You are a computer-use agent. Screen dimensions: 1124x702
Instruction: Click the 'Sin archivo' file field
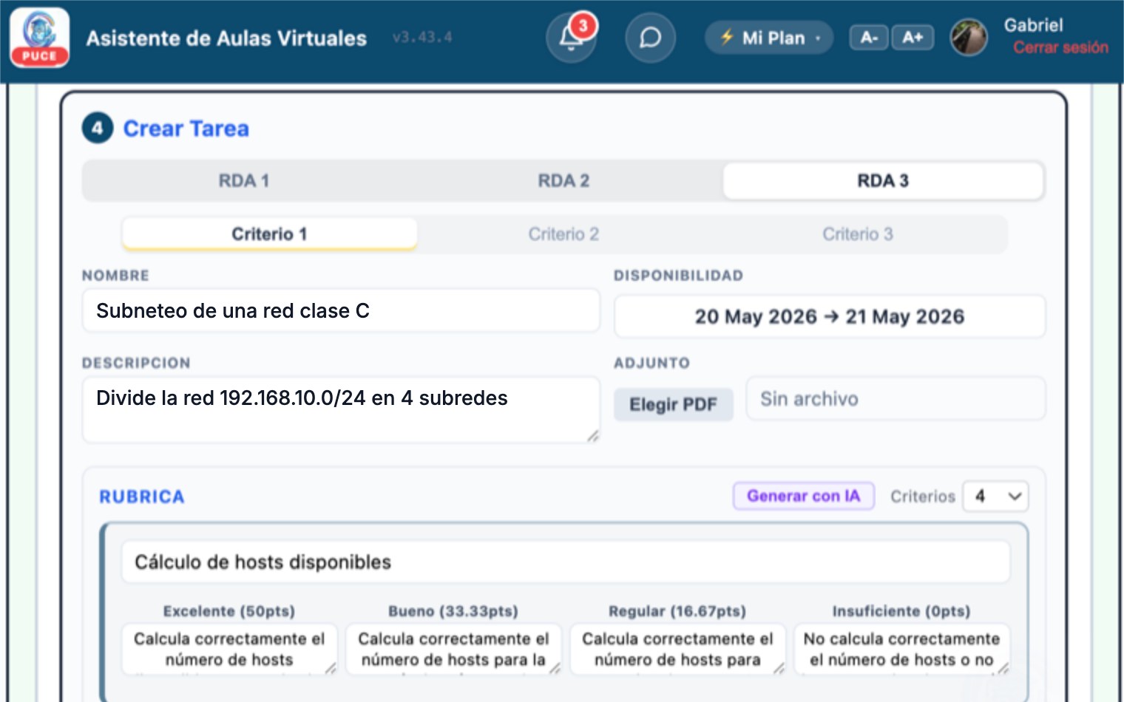coord(896,399)
